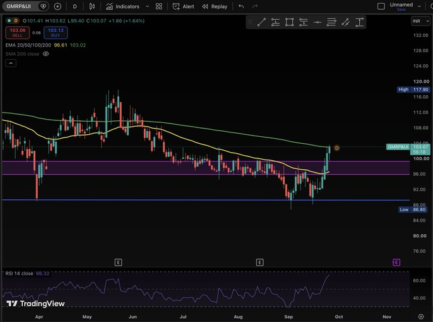Click the diamond badge beside GMRP&UI
The image size is (433, 322).
[43, 6]
